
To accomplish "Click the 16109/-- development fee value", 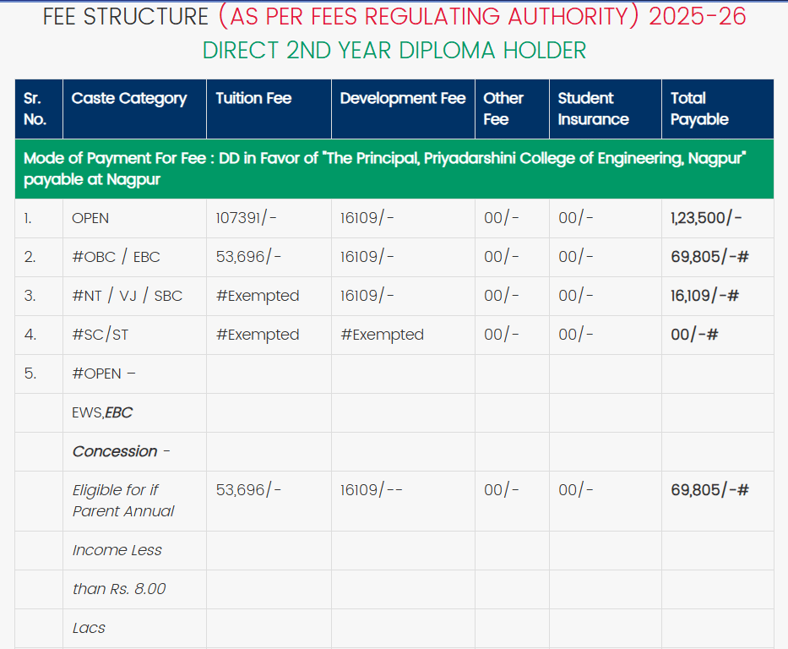I will point(371,491).
